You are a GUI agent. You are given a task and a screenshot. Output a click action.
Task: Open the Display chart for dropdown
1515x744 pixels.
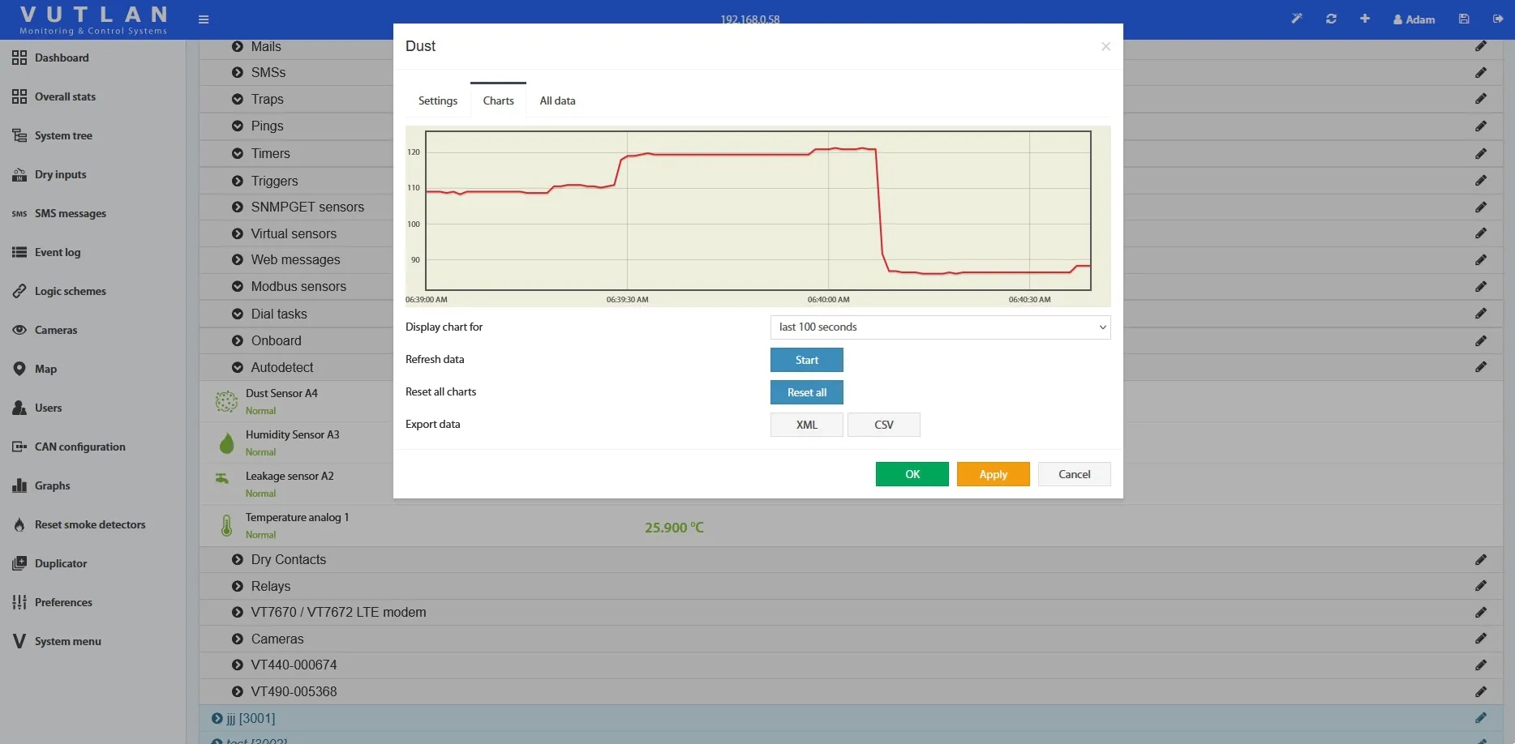(940, 327)
